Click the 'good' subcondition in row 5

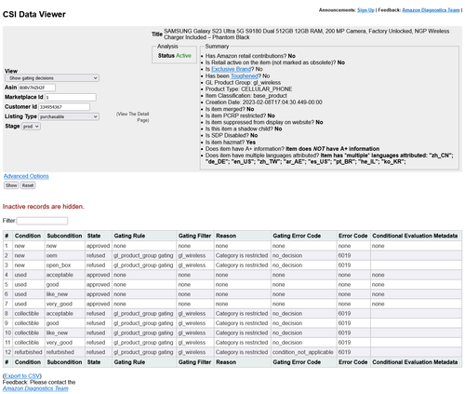click(x=65, y=284)
